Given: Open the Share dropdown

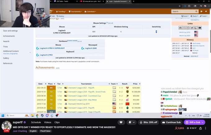Looking at the screenshot, I should (x=194, y=16).
